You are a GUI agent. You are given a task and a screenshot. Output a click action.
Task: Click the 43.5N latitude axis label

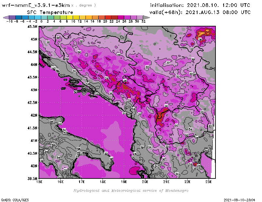point(32,77)
